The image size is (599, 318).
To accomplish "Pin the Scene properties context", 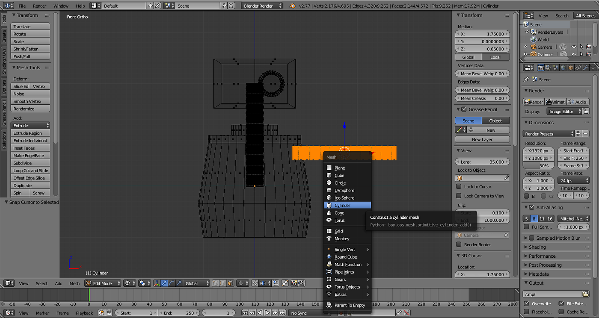I will click(x=526, y=79).
